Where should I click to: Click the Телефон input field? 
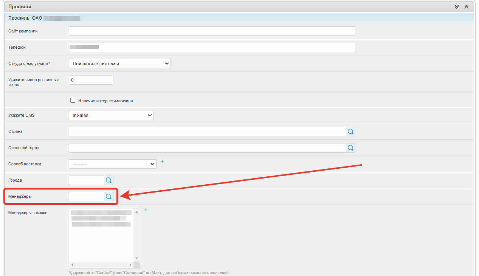pyautogui.click(x=212, y=48)
